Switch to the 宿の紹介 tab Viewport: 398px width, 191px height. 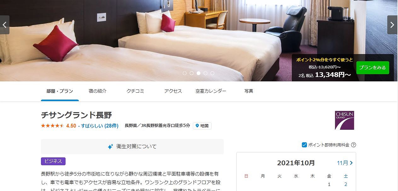pyautogui.click(x=98, y=91)
